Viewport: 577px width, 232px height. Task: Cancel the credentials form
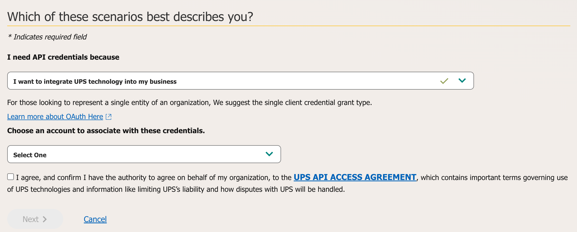[95, 219]
